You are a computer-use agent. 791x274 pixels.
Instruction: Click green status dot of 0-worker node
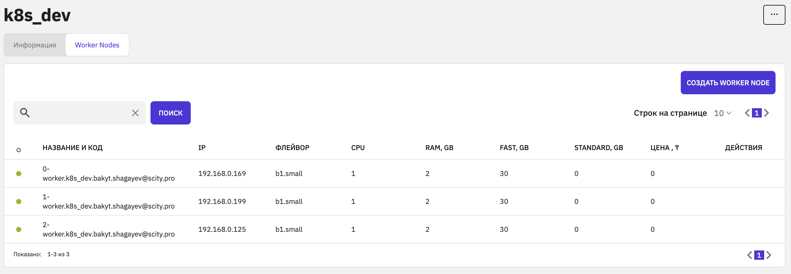(x=19, y=174)
